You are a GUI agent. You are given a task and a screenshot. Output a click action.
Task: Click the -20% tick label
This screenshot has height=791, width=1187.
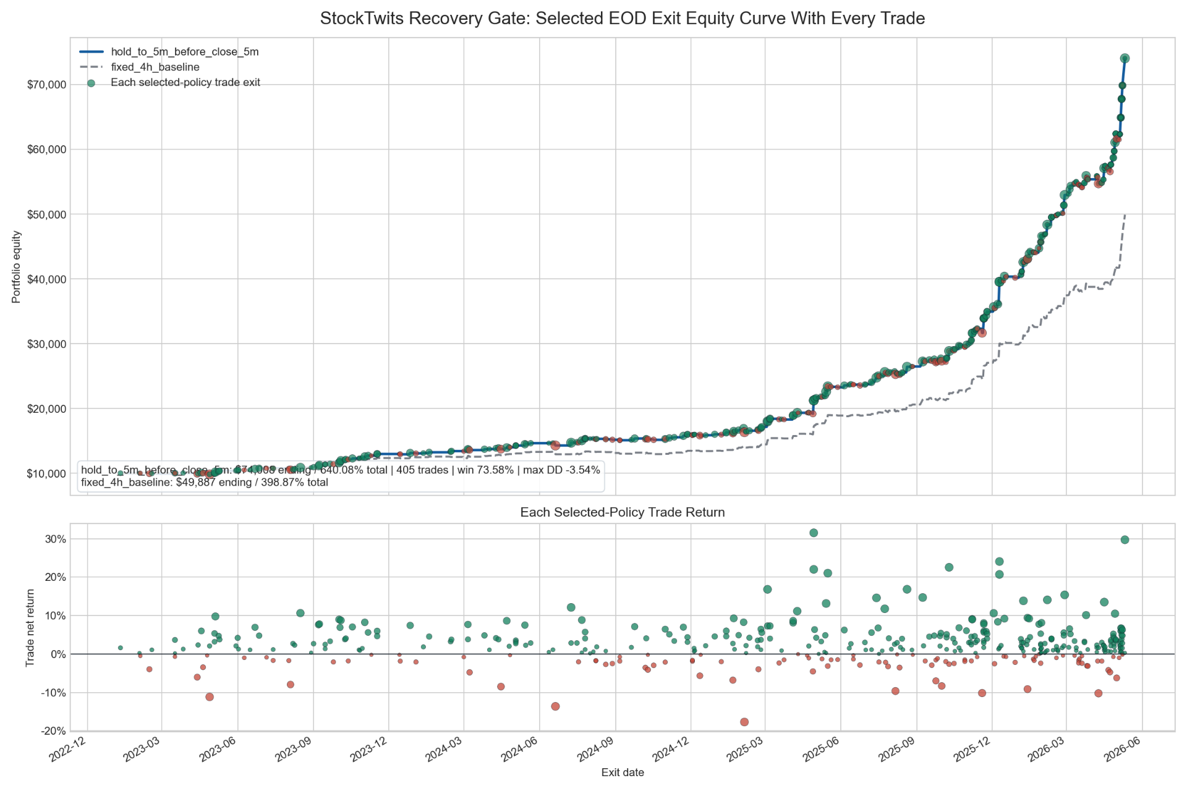(x=54, y=731)
